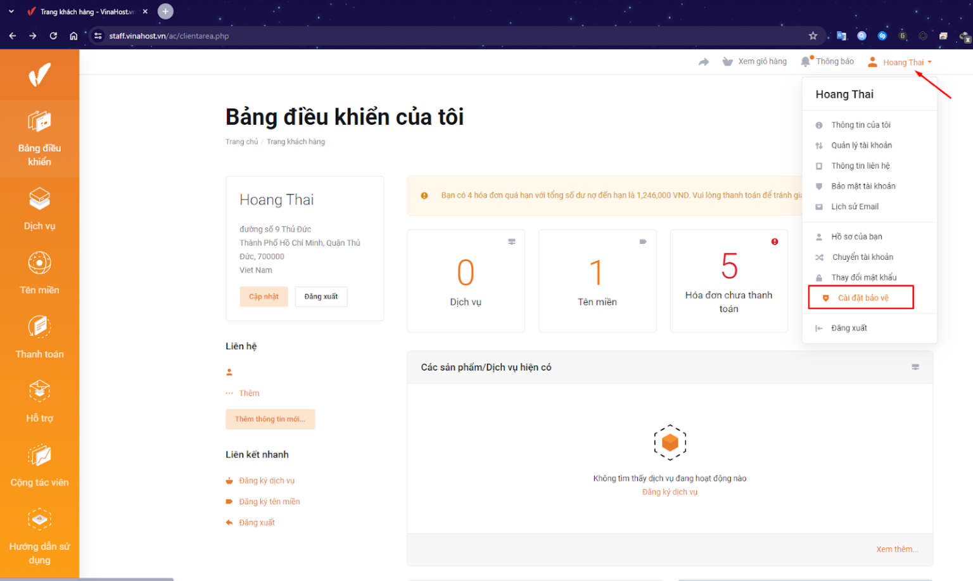
Task: Click the share arrow icon in header
Action: [704, 61]
